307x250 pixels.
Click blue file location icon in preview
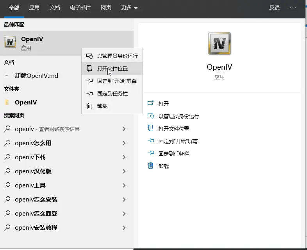150,128
